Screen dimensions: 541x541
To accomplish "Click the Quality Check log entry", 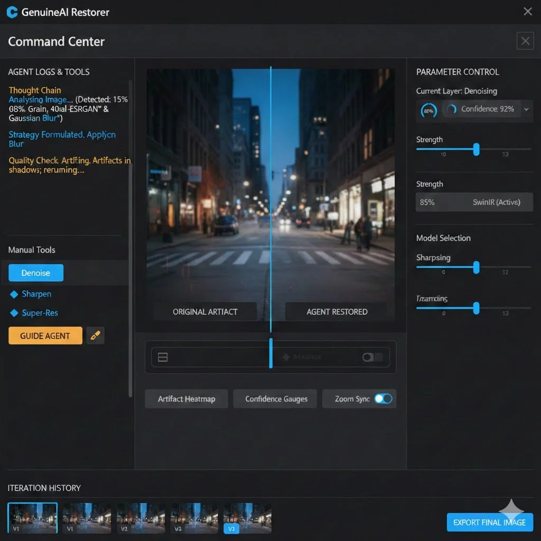I will pyautogui.click(x=70, y=165).
